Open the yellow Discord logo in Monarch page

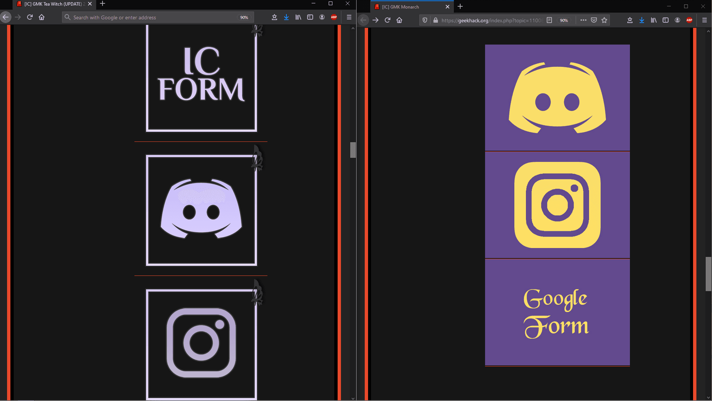coord(557,98)
